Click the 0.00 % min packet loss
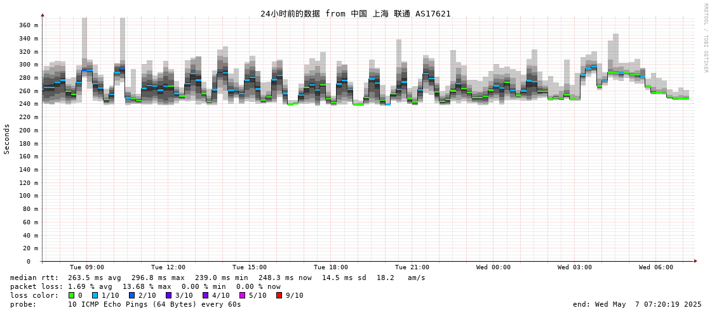This screenshot has height=313, width=712. 206,287
